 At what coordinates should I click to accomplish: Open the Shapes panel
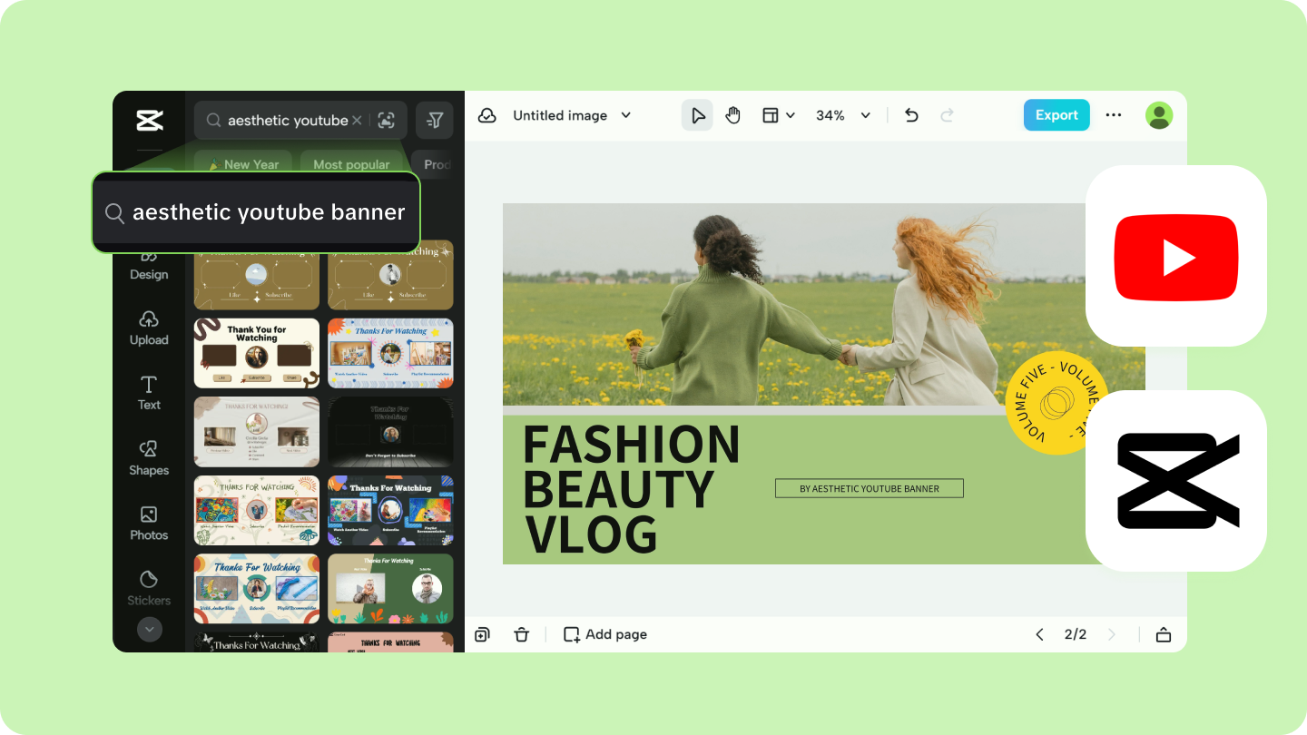[149, 459]
